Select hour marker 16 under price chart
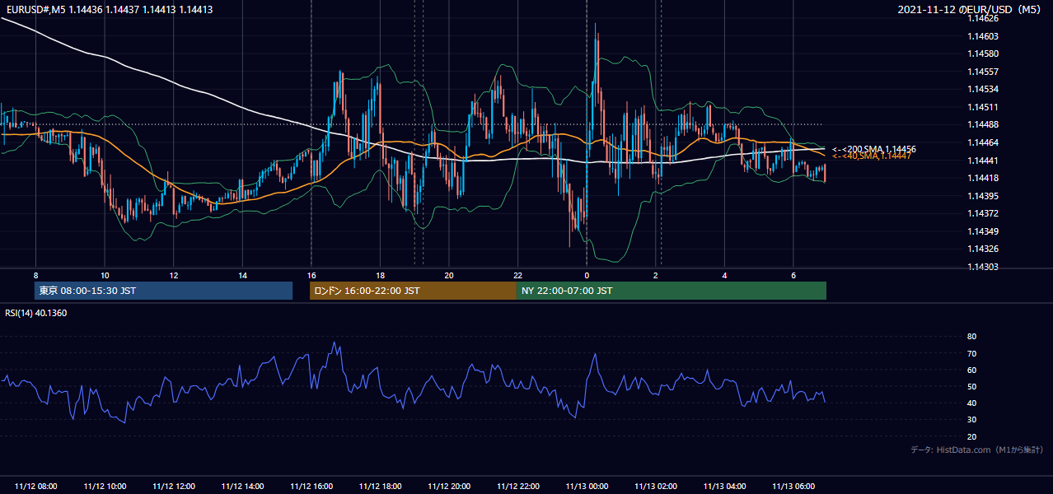 (311, 274)
